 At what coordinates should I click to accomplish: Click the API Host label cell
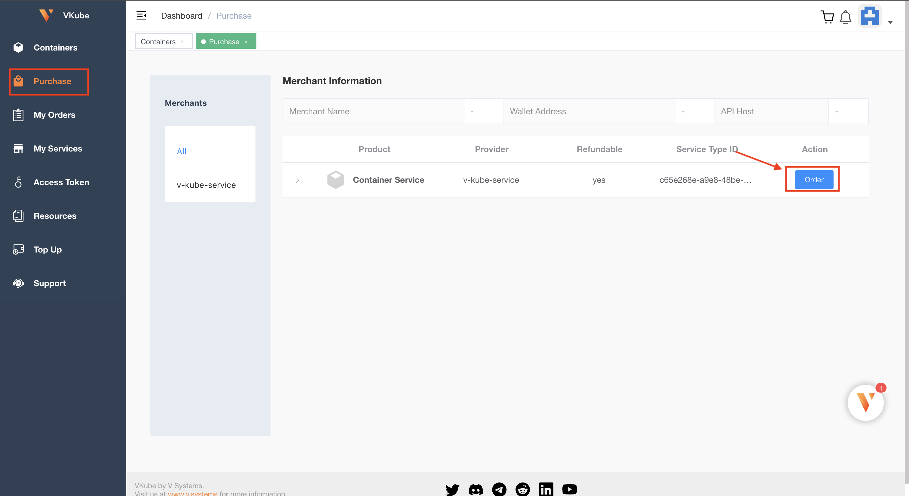click(x=771, y=112)
